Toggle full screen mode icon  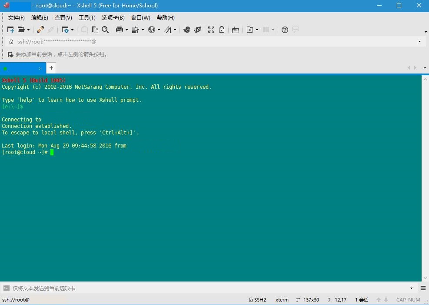(x=211, y=30)
